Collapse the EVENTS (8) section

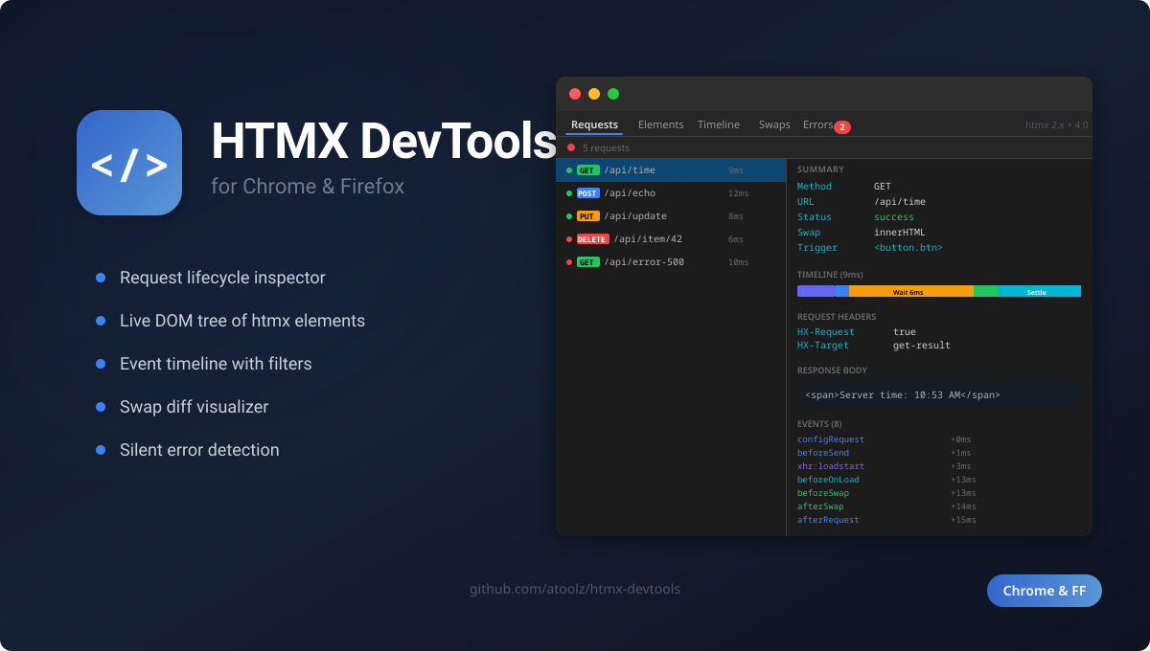point(819,422)
